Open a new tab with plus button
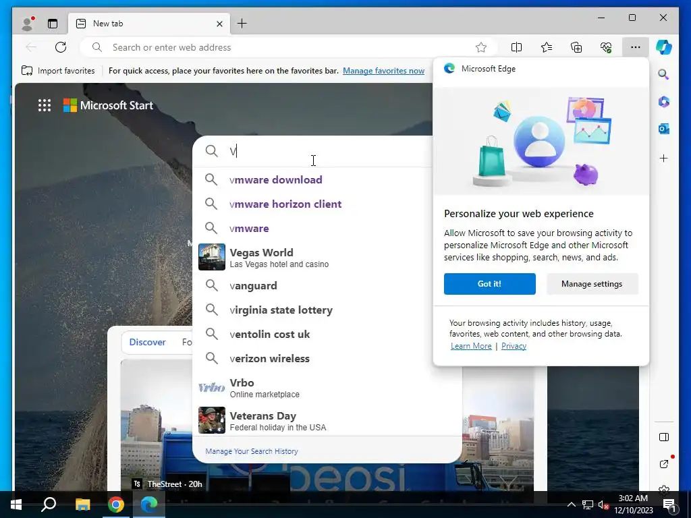 [242, 24]
